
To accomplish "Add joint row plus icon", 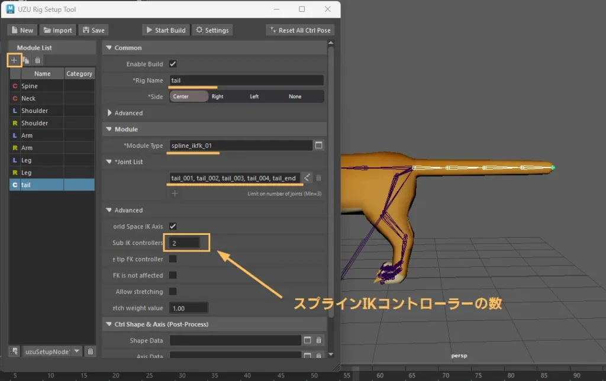I will point(175,193).
